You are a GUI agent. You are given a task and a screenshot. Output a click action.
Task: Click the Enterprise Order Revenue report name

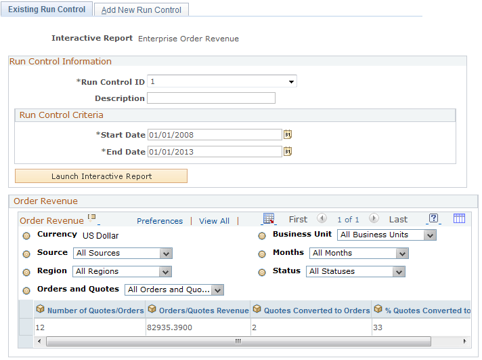coord(188,39)
